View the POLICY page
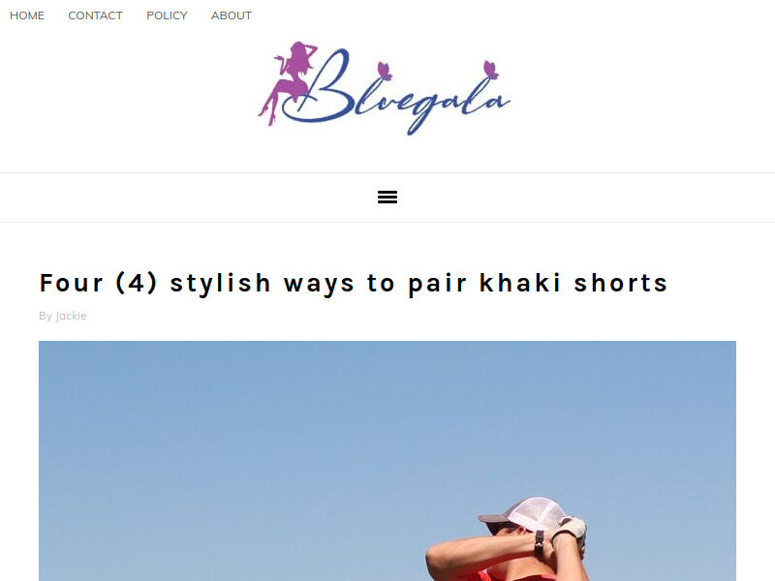The image size is (775, 581). click(167, 15)
